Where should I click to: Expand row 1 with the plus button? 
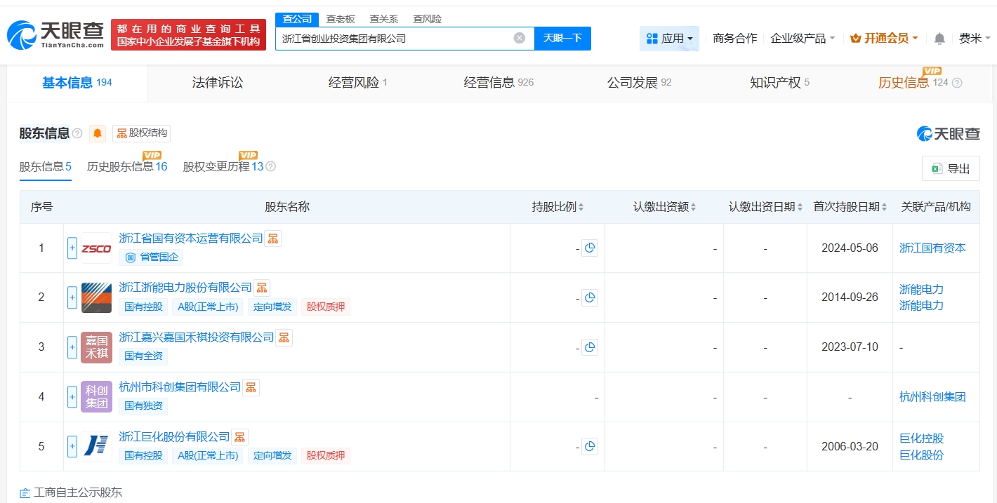point(72,248)
